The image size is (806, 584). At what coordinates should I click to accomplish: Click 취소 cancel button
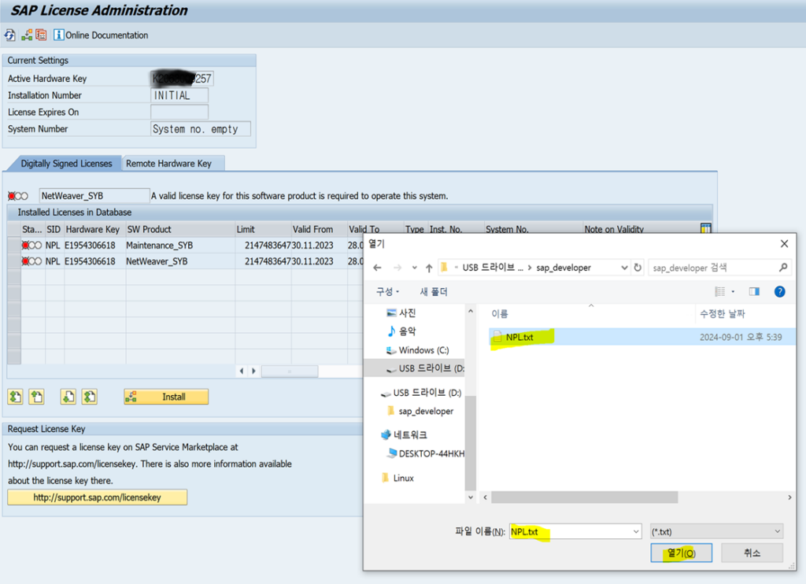pos(752,553)
